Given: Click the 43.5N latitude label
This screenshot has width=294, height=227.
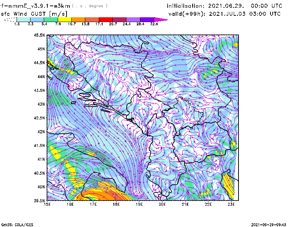Looking at the screenshot, I should click(39, 90).
